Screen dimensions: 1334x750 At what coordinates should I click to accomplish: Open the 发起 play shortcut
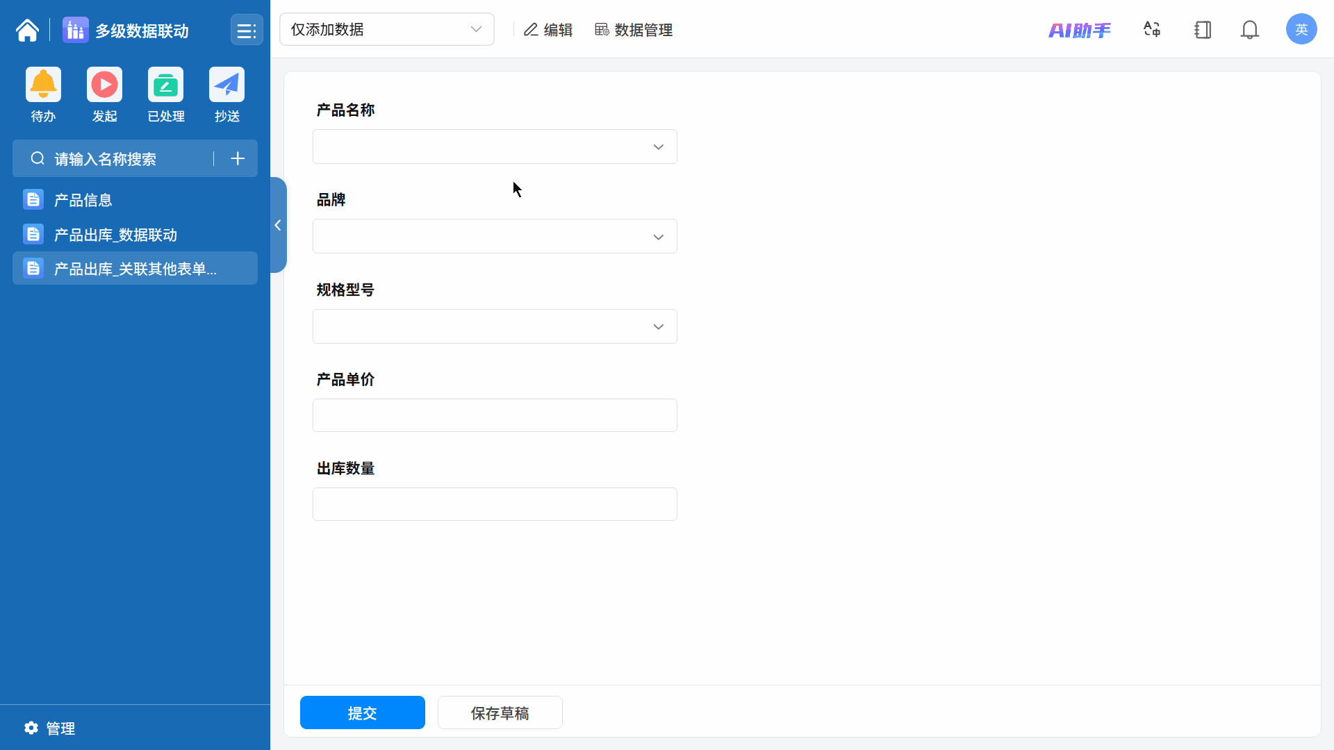click(104, 85)
